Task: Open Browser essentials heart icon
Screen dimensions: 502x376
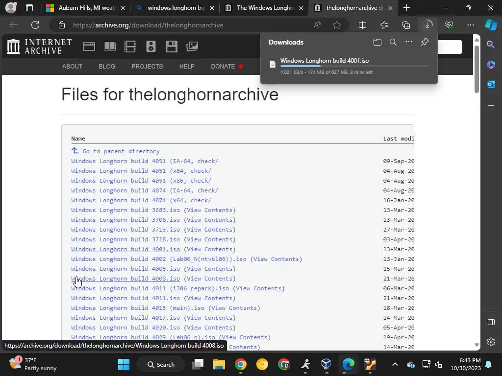Action: [x=449, y=25]
